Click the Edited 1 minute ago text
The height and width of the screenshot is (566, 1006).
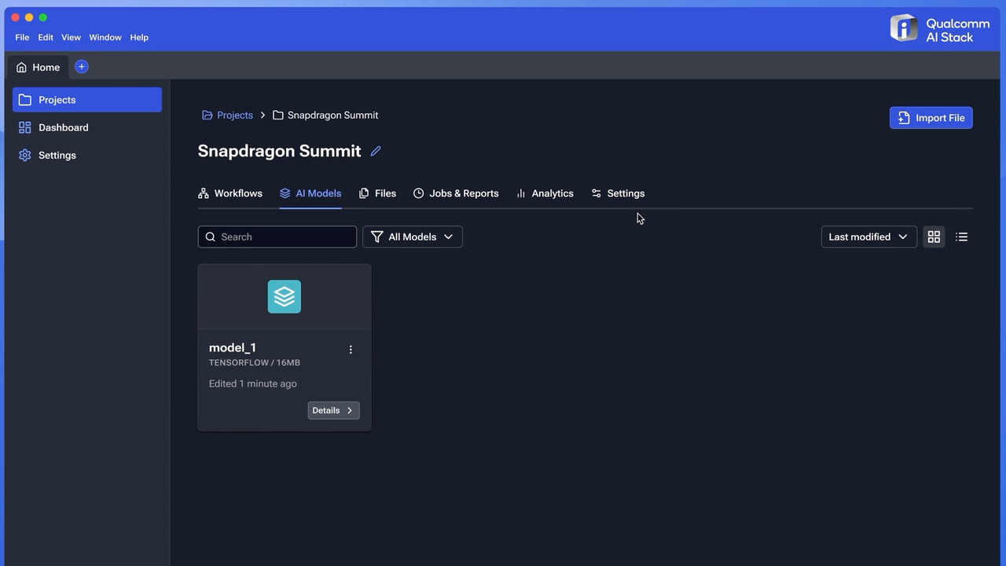tap(253, 384)
